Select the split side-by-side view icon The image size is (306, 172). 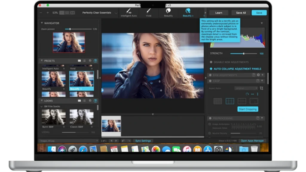[x=67, y=13]
